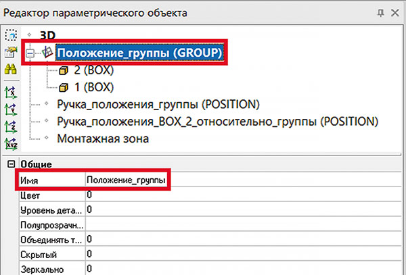Click the Объединять т... property label
Screen dimensions: 406x275
point(51,240)
